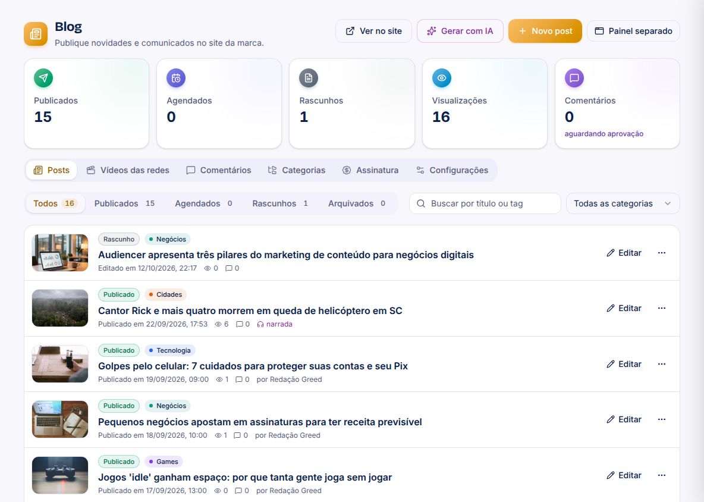
Task: Click the purple Comentários bubble icon
Action: tap(574, 78)
